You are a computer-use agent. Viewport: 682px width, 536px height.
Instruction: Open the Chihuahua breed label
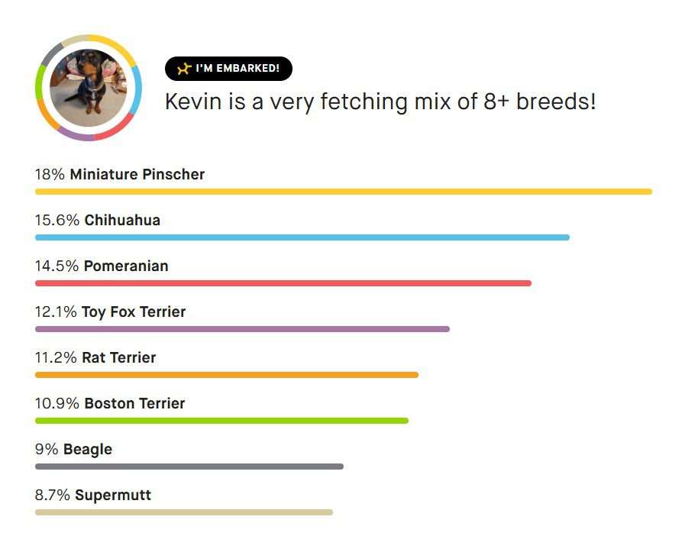pos(122,220)
